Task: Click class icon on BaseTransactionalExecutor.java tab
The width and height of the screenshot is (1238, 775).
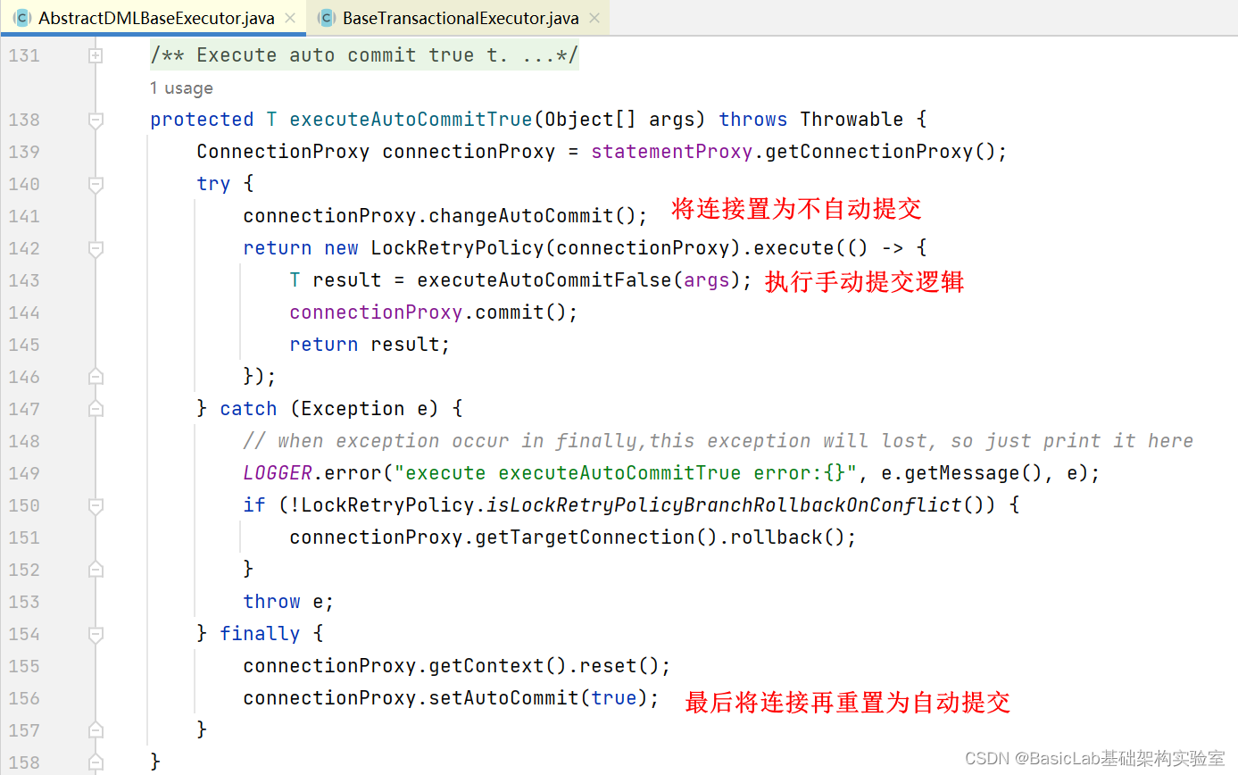Action: (327, 18)
